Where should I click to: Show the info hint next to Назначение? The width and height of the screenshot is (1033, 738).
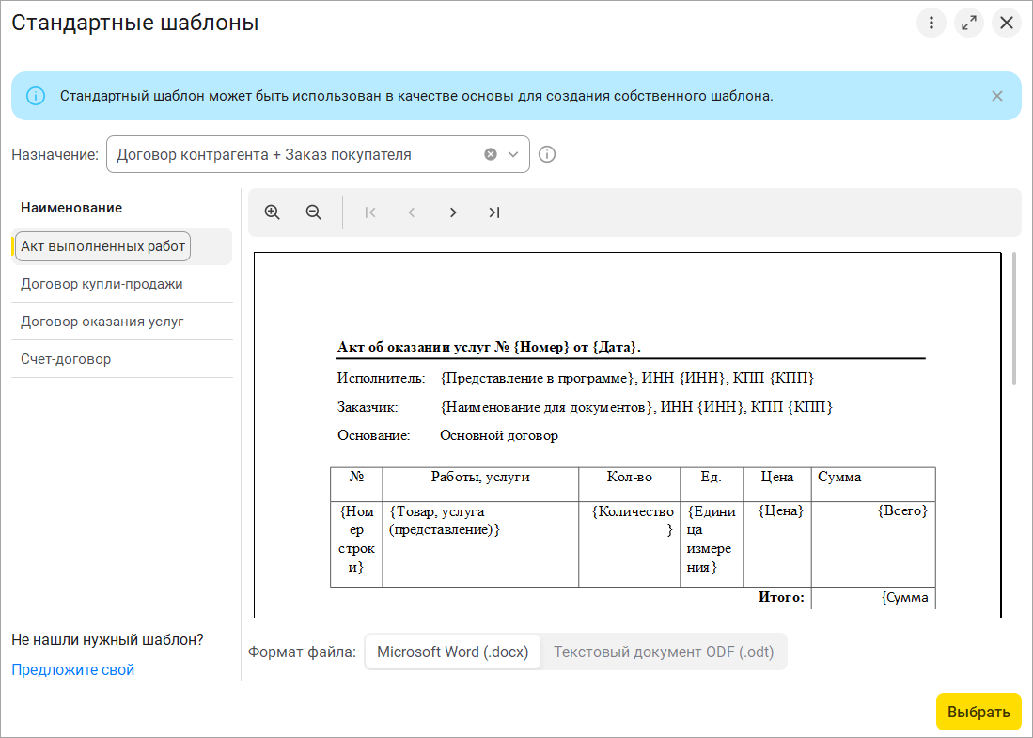coord(547,154)
